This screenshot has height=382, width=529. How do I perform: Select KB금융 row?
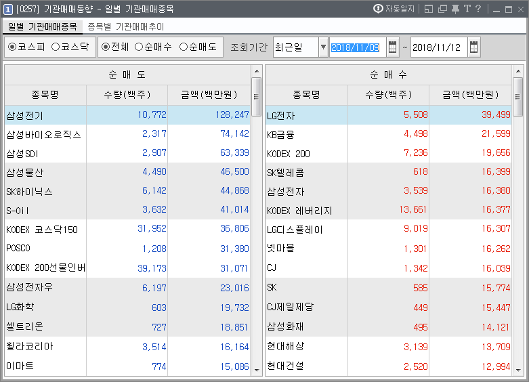(389, 134)
